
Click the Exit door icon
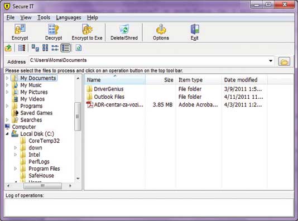[195, 29]
